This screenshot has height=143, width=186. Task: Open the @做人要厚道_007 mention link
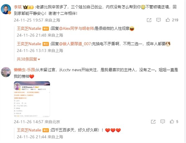click(75, 44)
